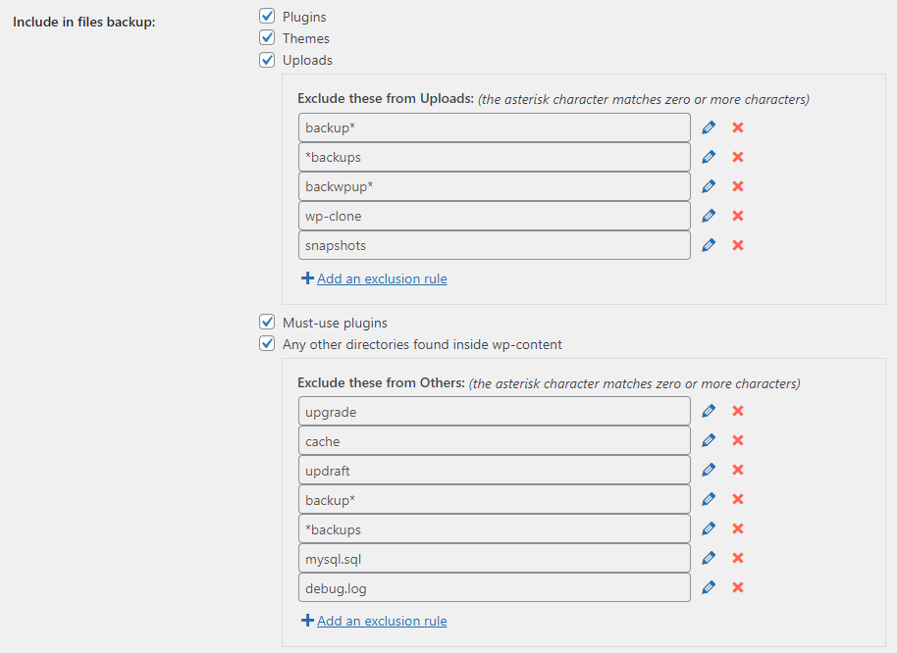Disable backing up other wp-content directories
Screen dimensions: 897x653
click(267, 343)
